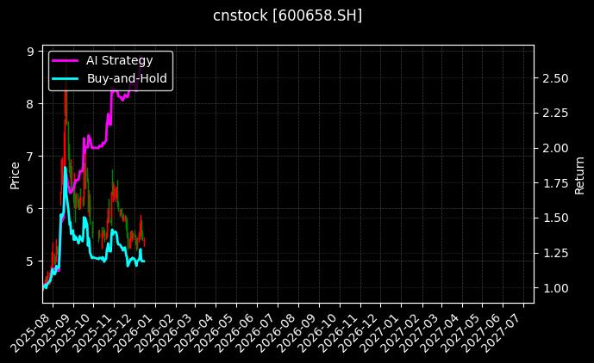Click the price tick value 7
The width and height of the screenshot is (594, 363).
[30, 156]
